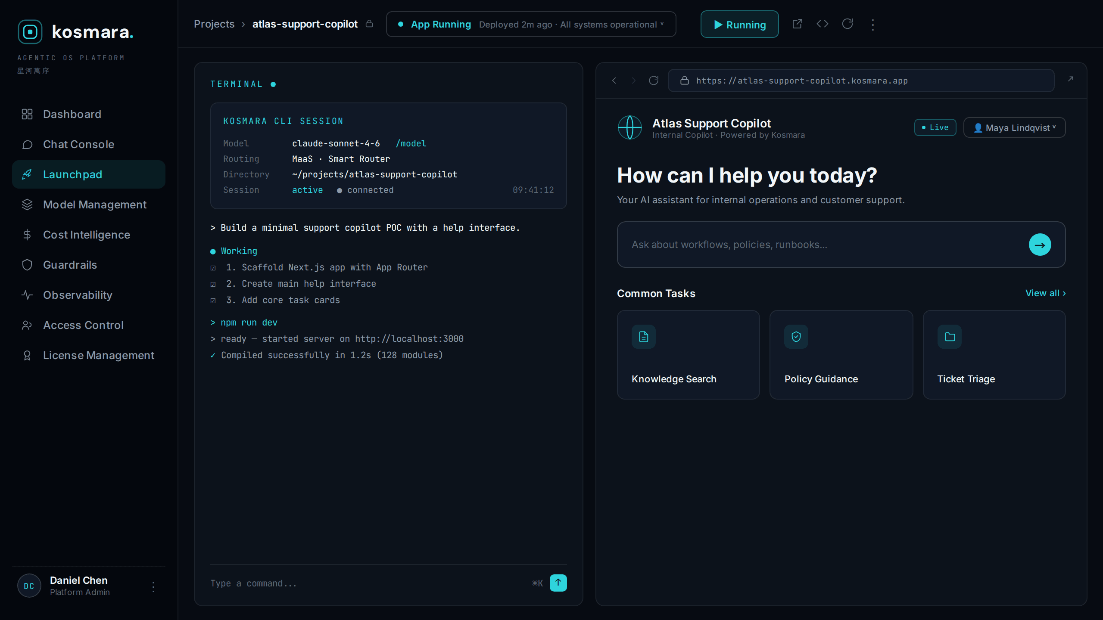Open Cost Intelligence section

click(x=89, y=235)
